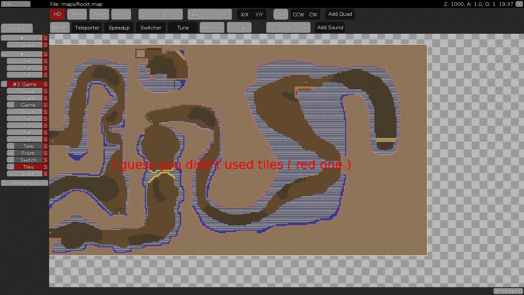Open the Speedup tool
The height and width of the screenshot is (295, 524).
pyautogui.click(x=119, y=27)
